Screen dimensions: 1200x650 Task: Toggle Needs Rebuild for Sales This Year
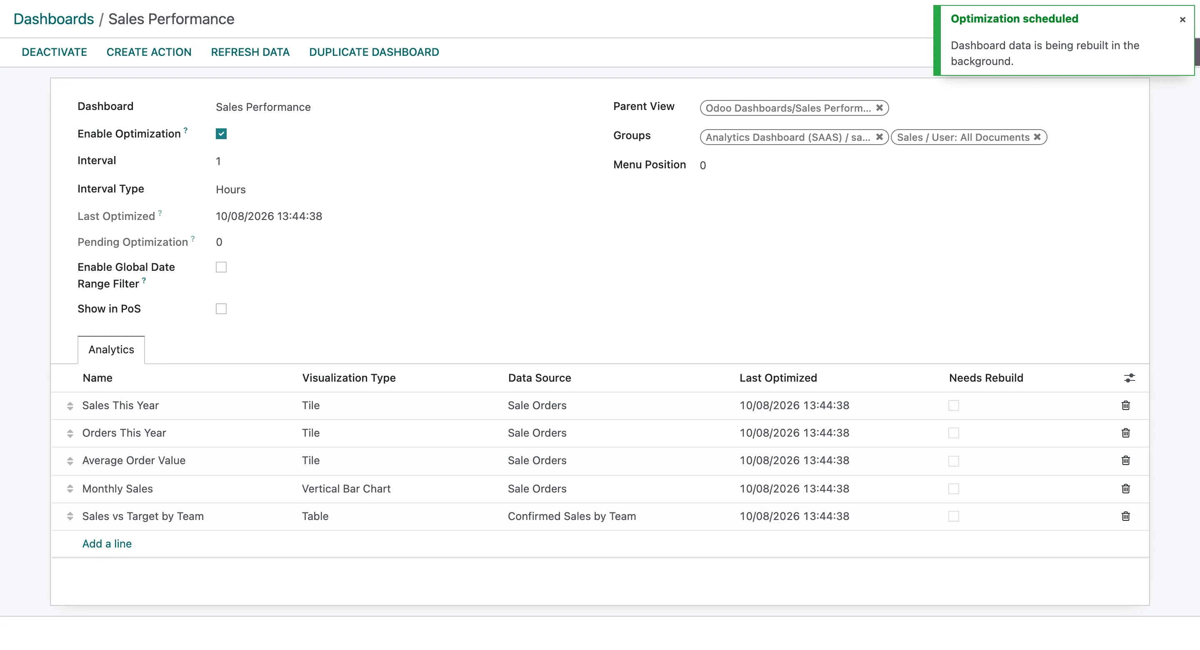(954, 405)
